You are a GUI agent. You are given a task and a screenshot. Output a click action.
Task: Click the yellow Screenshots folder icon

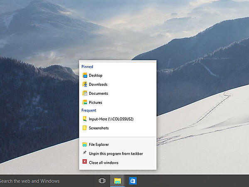coord(85,128)
